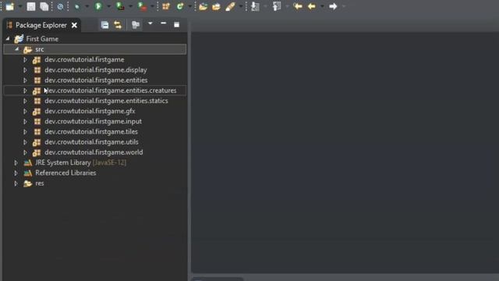Click the New Java Package icon
The image size is (499, 281).
[166, 6]
